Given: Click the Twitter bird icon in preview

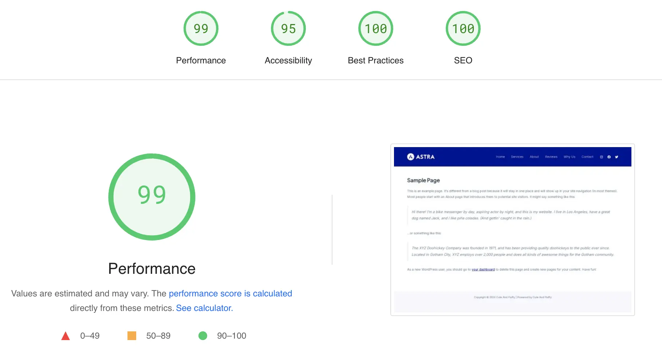Looking at the screenshot, I should click(616, 157).
